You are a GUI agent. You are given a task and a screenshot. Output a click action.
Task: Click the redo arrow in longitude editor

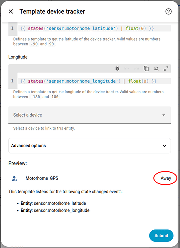tap(136, 69)
